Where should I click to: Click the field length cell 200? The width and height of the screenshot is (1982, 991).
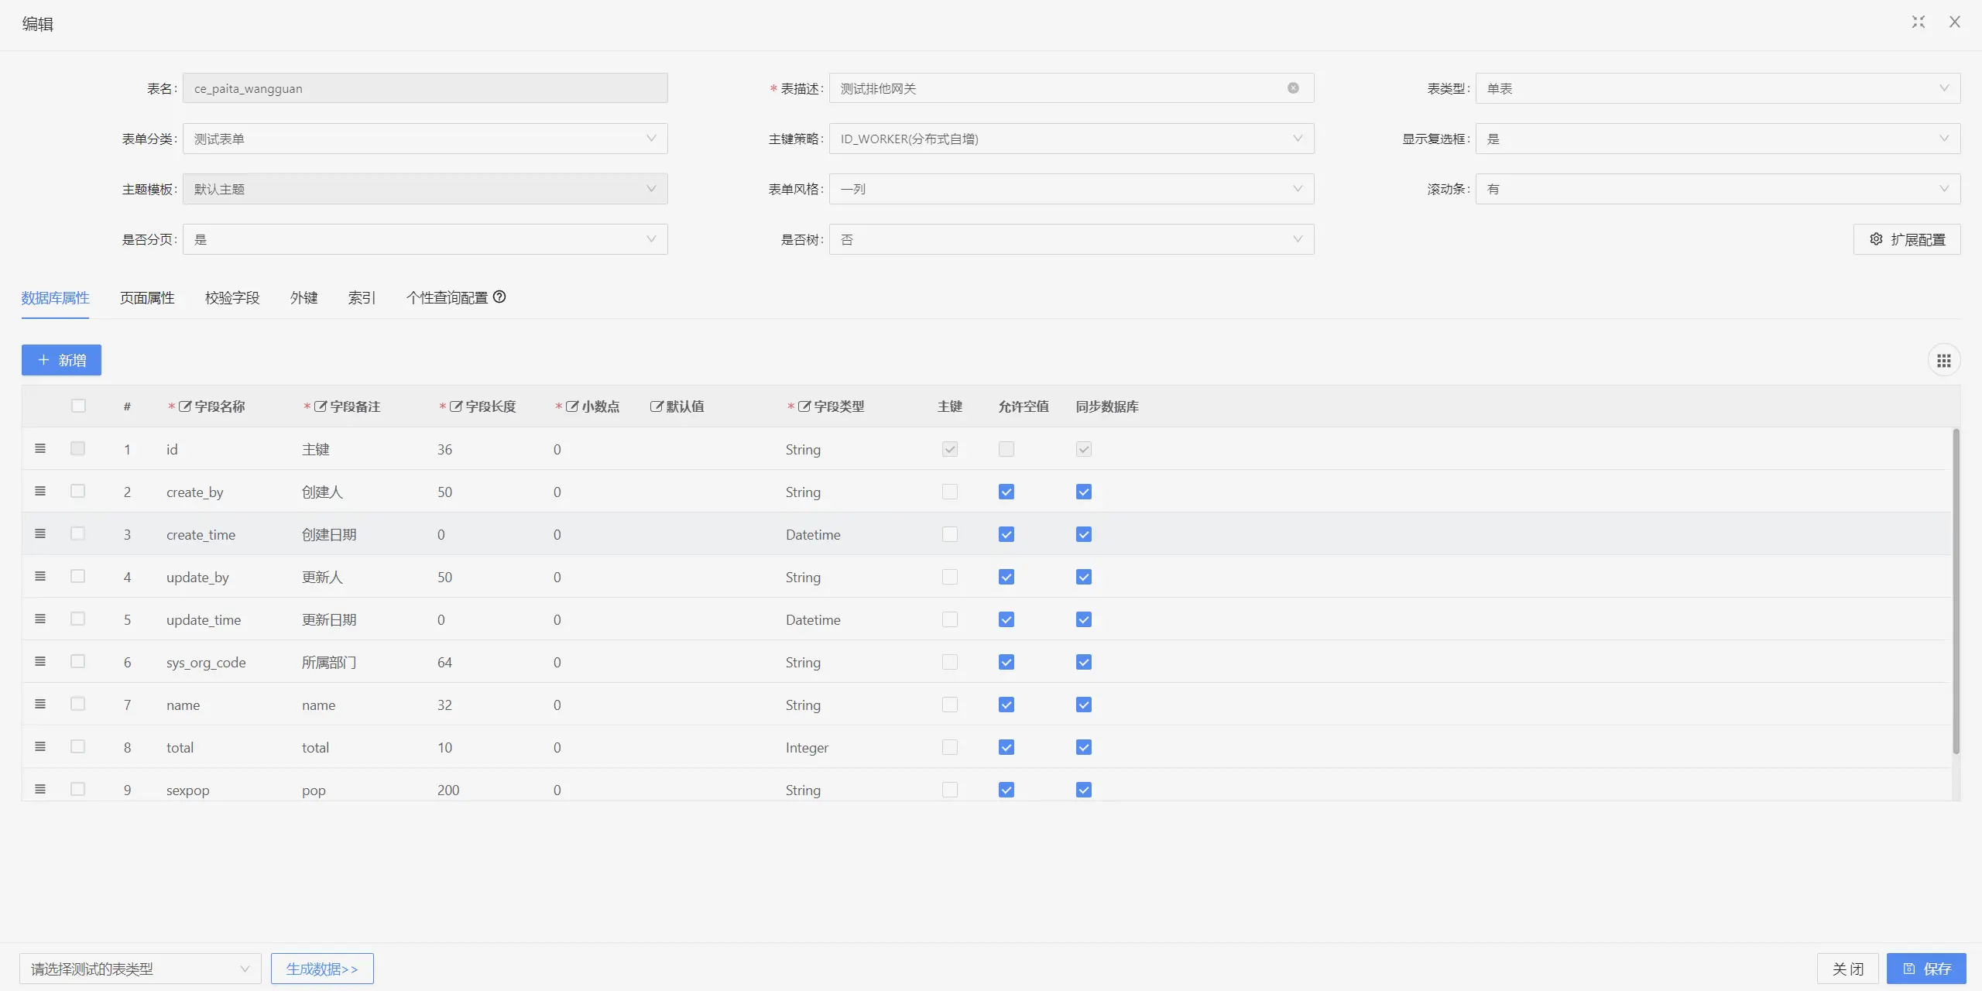(x=448, y=790)
